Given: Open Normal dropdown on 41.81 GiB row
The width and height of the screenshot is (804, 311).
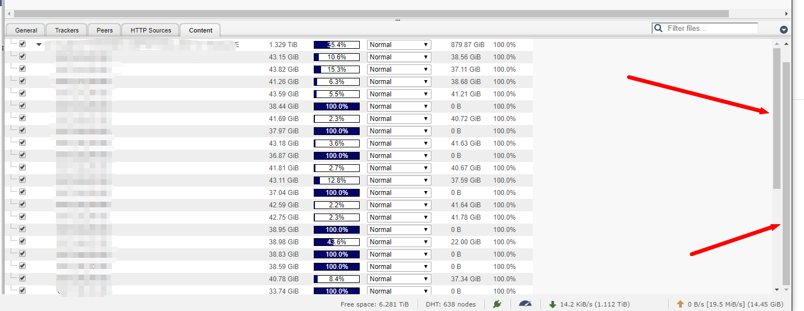Looking at the screenshot, I should coord(399,168).
